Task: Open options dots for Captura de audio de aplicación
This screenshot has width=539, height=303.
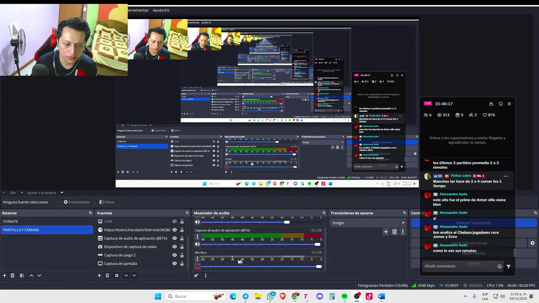Action: 197,237
